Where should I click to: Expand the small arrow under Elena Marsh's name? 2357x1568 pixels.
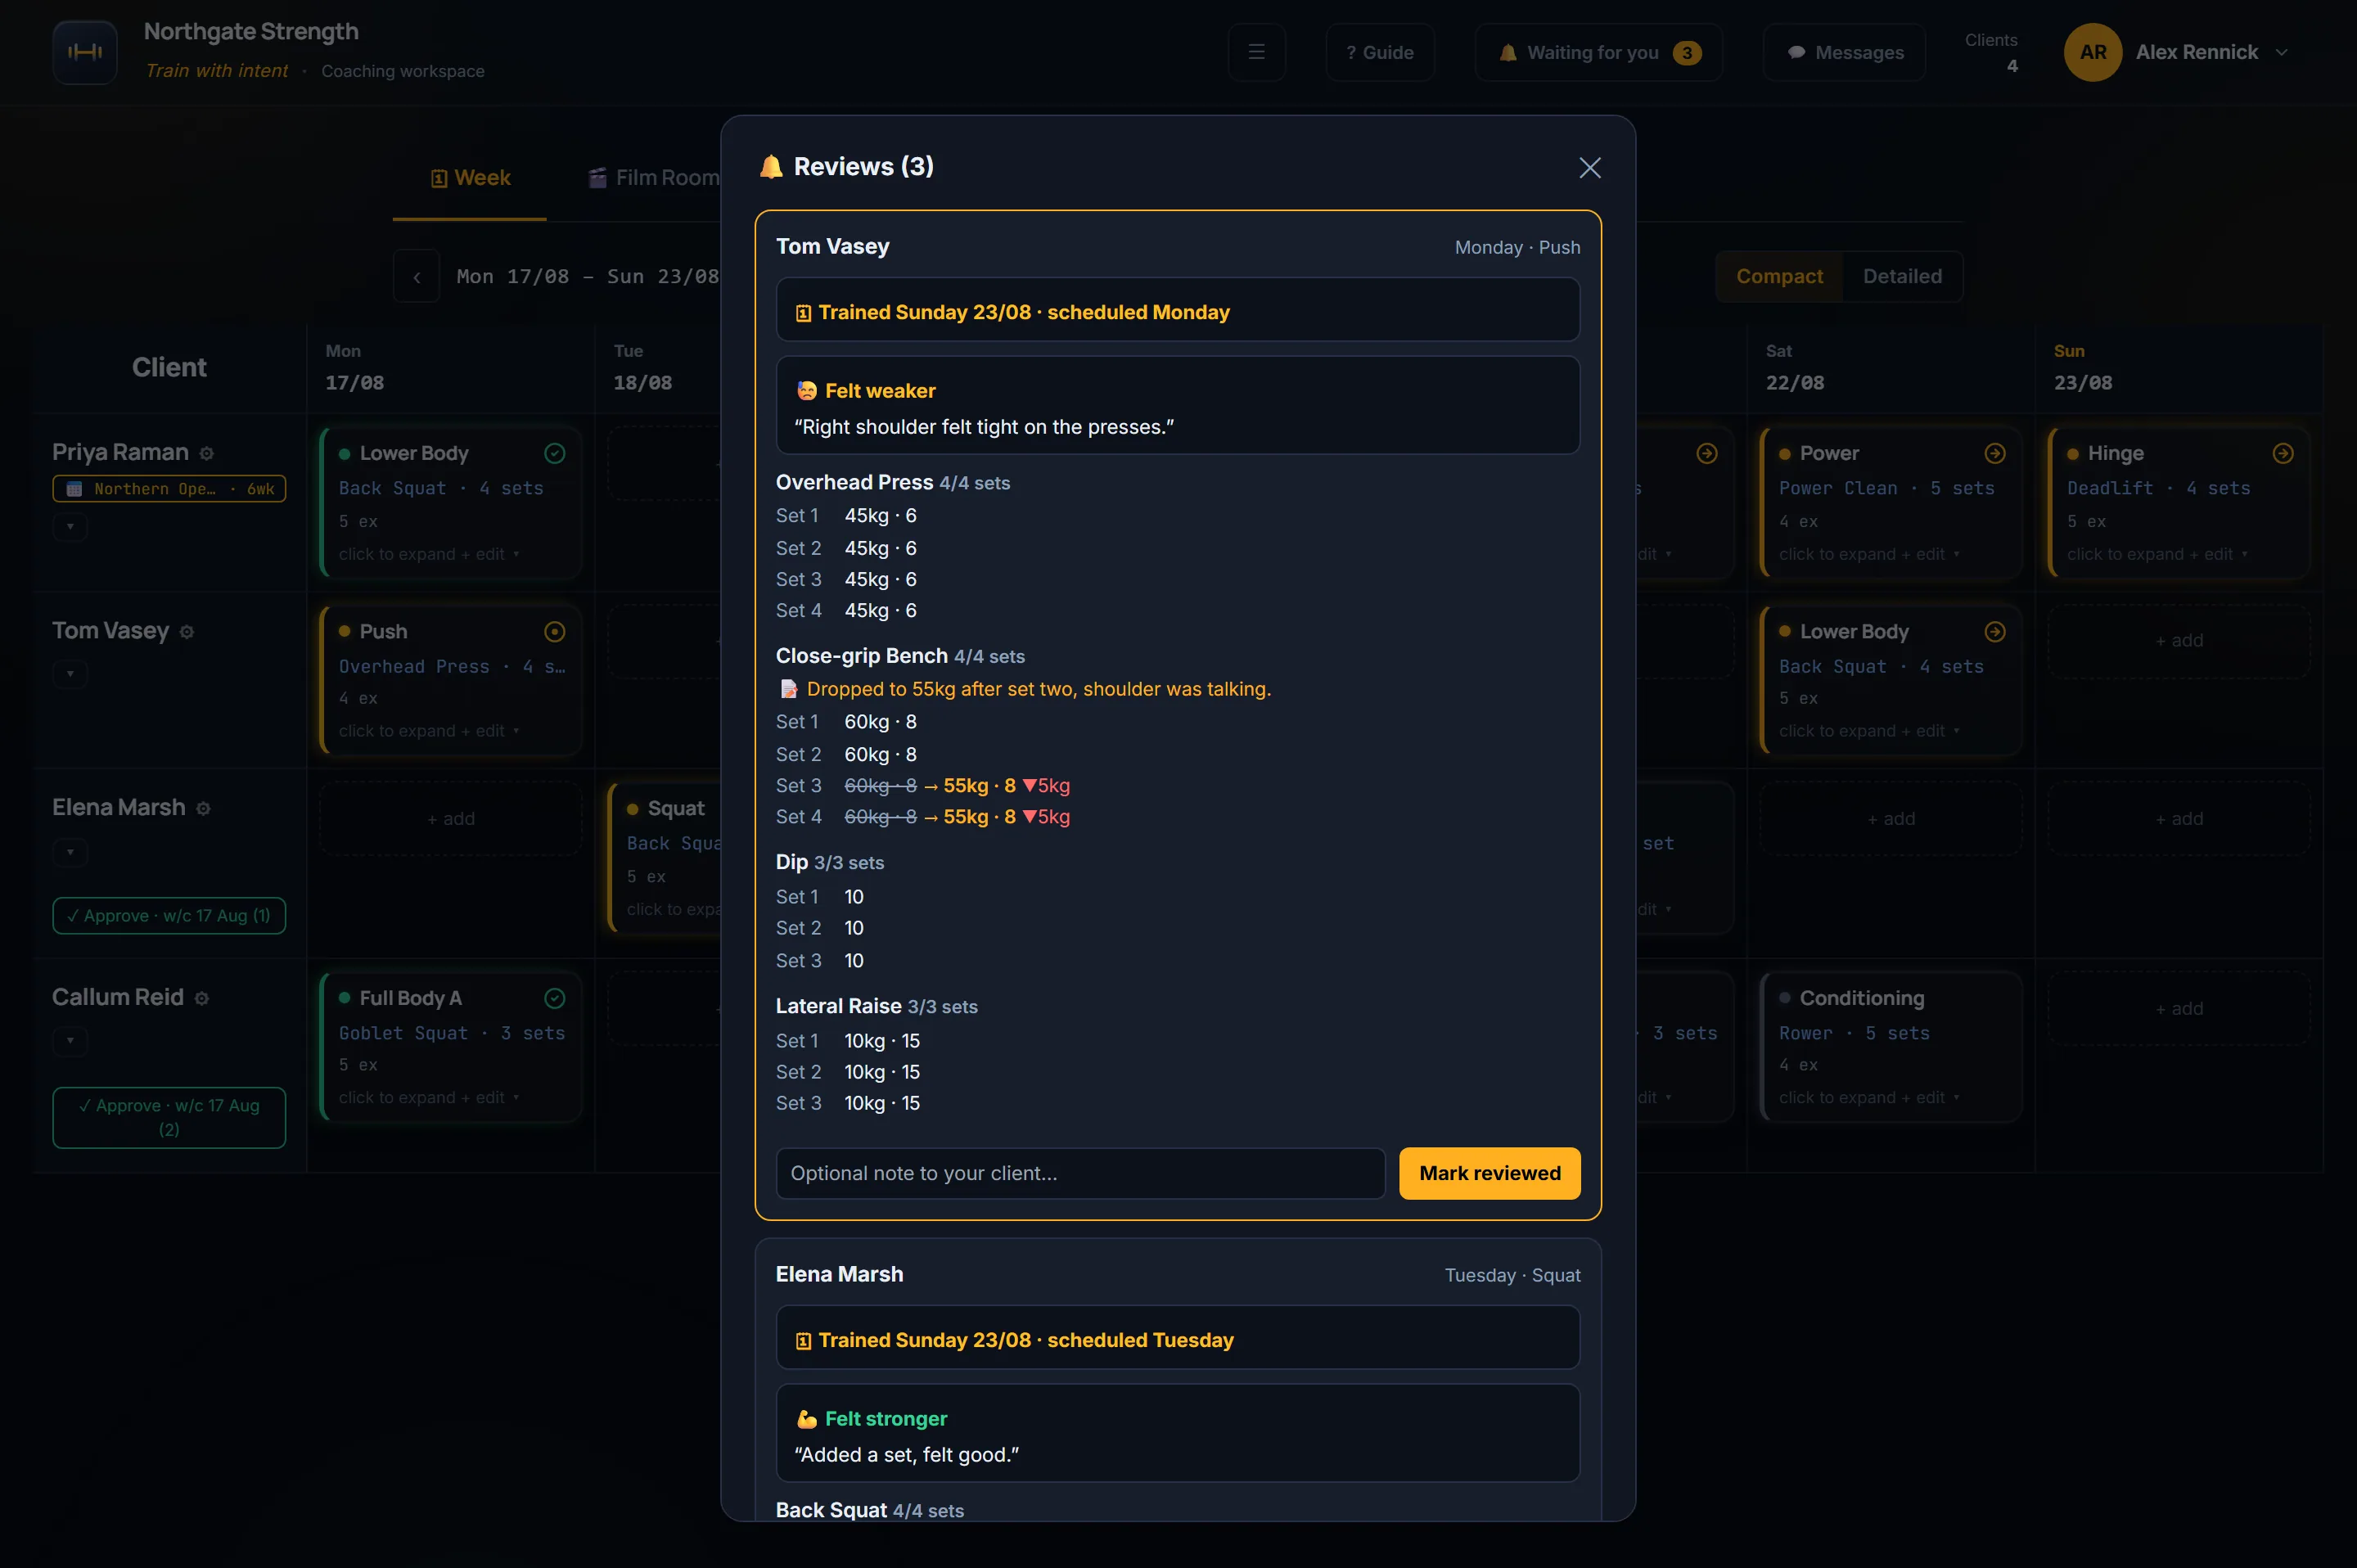70,852
